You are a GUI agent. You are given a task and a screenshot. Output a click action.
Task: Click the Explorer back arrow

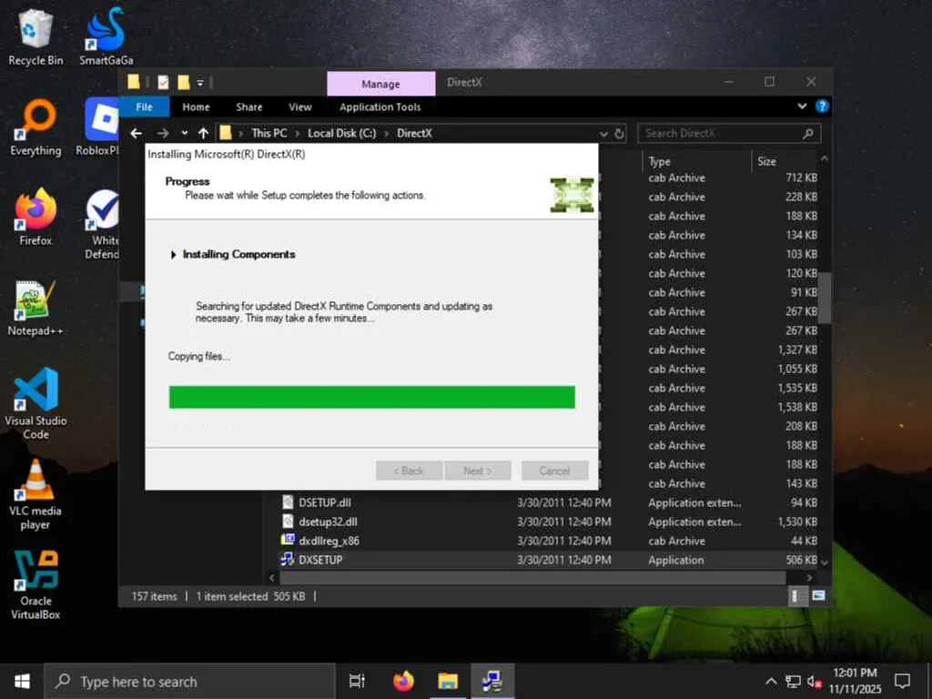[137, 133]
